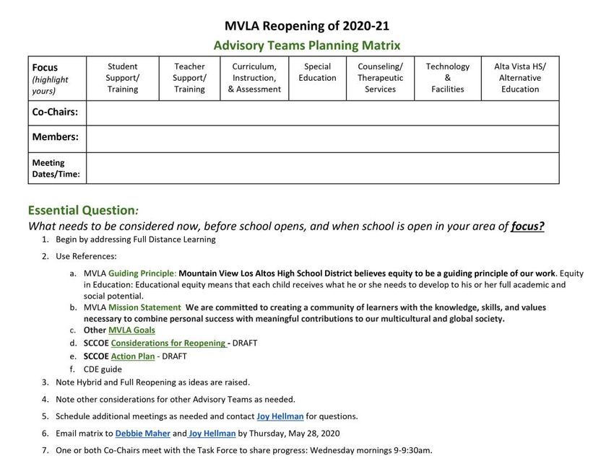
Task: Open the Considerations for Reopening link
Action: click(x=168, y=343)
